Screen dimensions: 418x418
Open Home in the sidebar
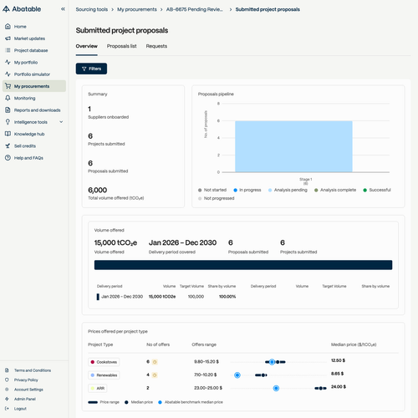point(20,27)
